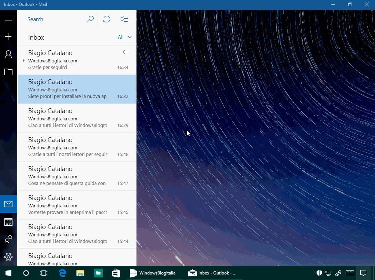Viewport: 375px width, 280px height.
Task: Open network tray icon
Action: tap(328, 273)
